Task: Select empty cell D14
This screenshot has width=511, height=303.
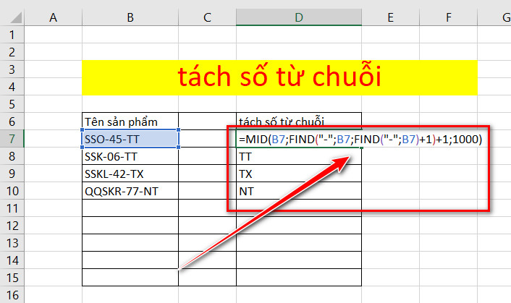Action: point(299,260)
